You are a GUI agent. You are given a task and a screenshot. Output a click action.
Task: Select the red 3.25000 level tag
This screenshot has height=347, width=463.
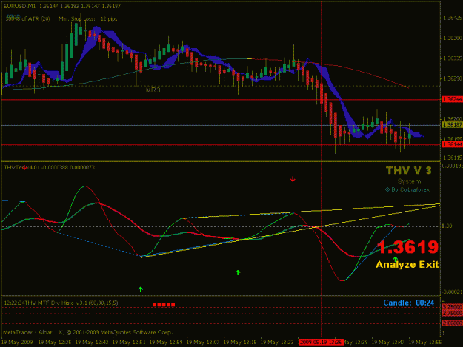tap(452, 307)
